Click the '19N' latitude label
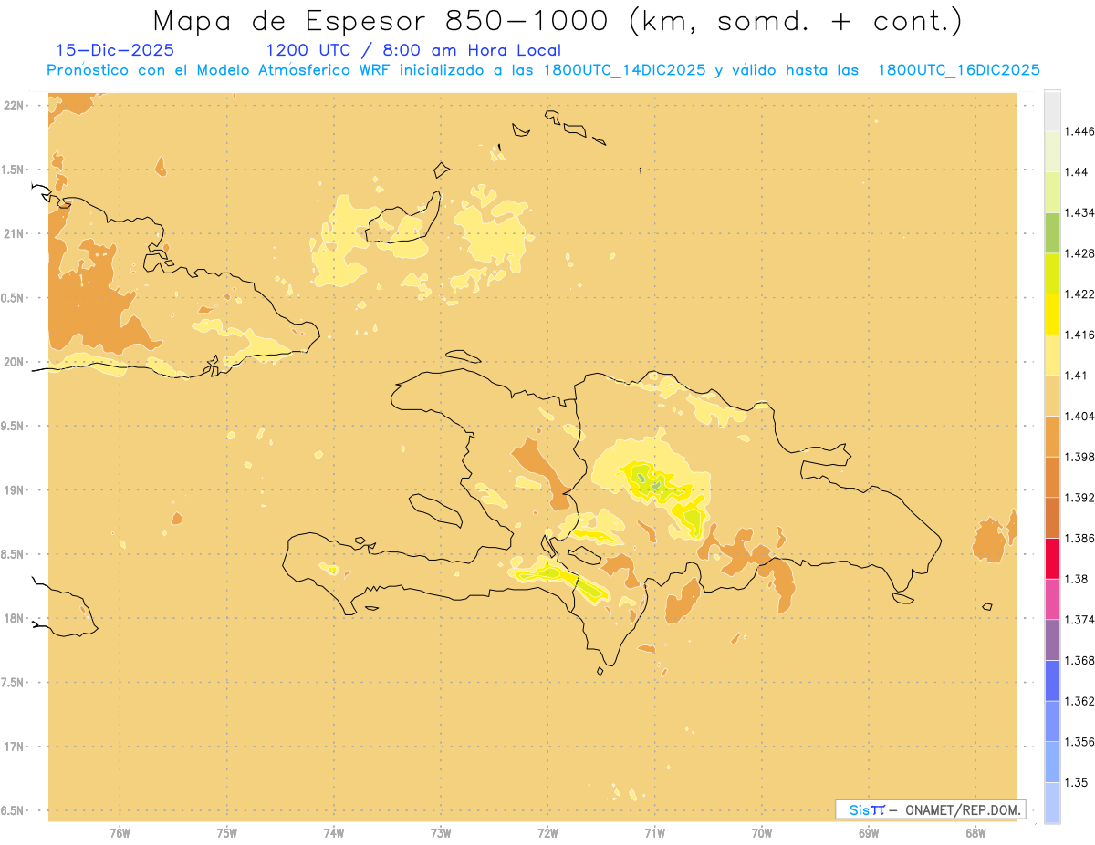Image resolution: width=1095 pixels, height=845 pixels. coord(16,489)
